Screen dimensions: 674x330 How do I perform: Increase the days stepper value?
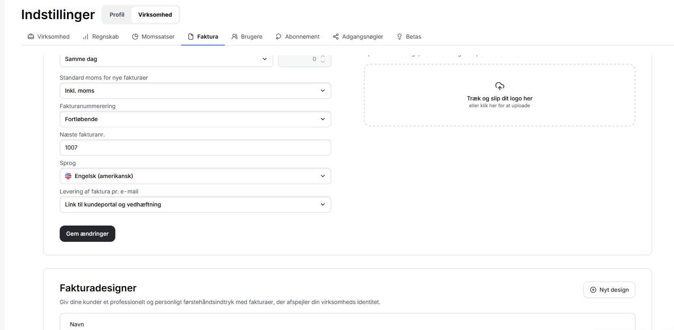click(323, 56)
